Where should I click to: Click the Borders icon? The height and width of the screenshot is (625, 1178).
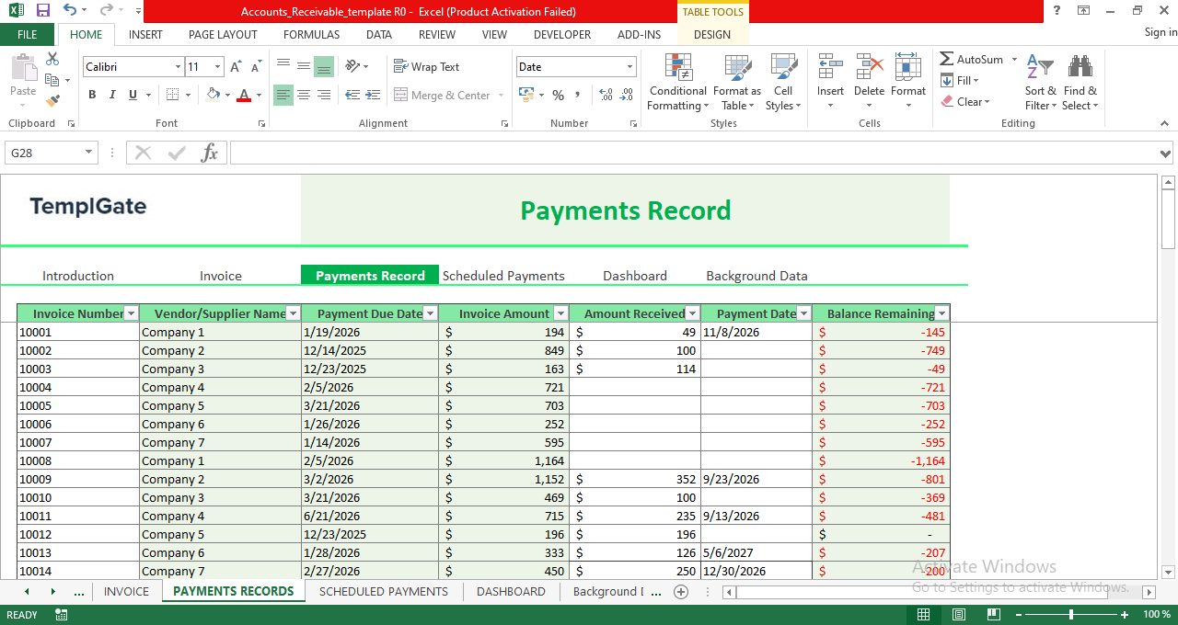pyautogui.click(x=172, y=95)
